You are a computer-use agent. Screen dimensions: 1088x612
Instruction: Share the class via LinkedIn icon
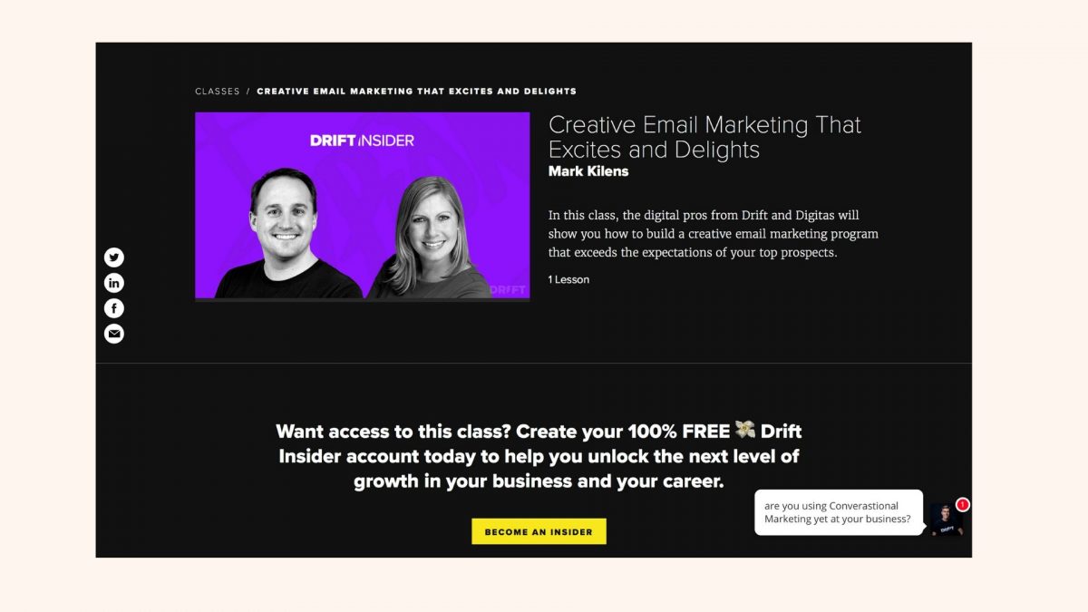click(114, 283)
